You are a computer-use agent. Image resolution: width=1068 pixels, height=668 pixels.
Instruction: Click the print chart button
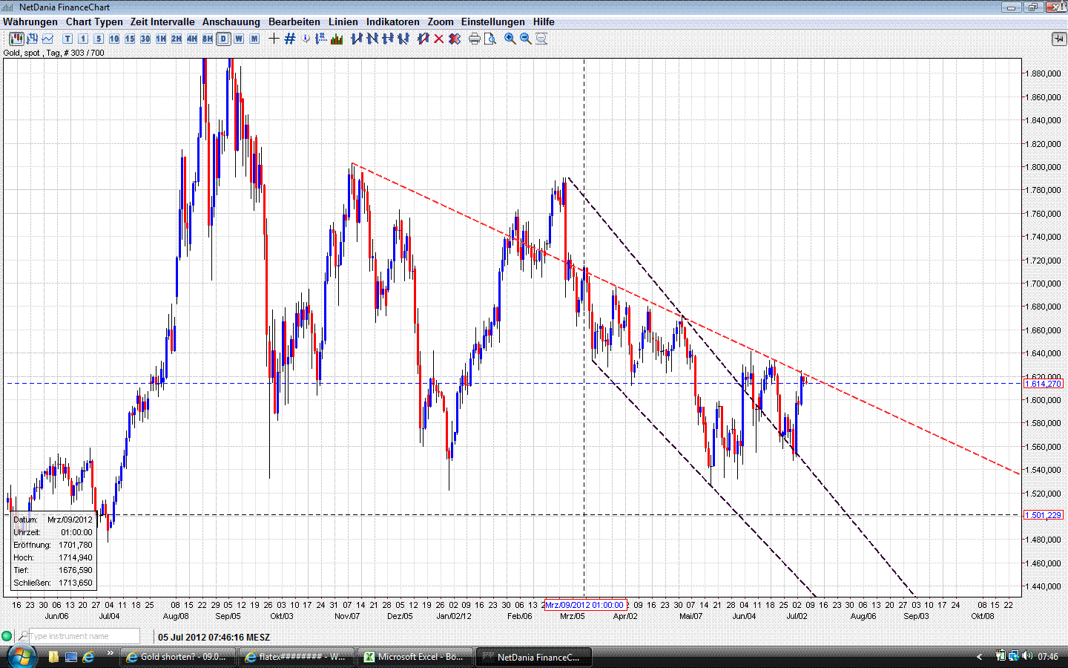pos(474,39)
